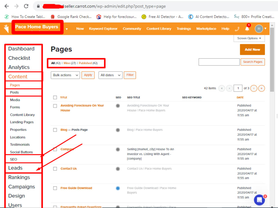
Task: Open New in the top bar
Action: point(80,29)
